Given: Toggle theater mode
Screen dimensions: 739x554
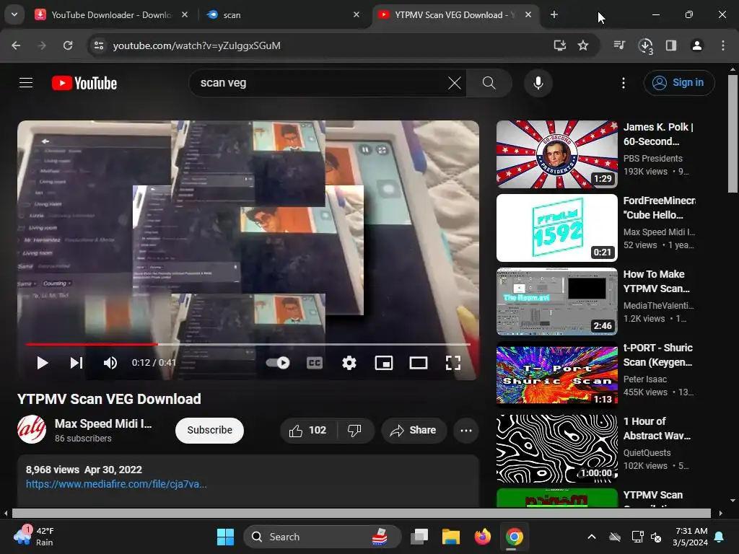Looking at the screenshot, I should click(418, 363).
